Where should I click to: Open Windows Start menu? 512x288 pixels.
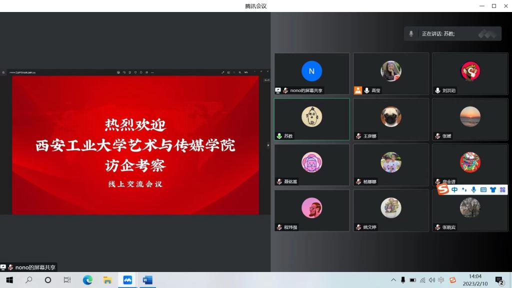[9, 280]
